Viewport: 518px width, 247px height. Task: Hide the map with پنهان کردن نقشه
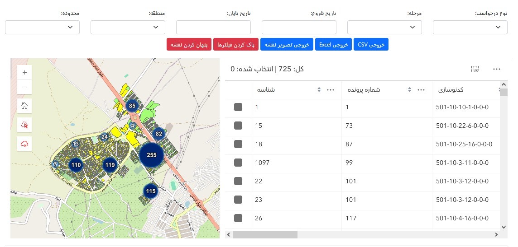189,44
